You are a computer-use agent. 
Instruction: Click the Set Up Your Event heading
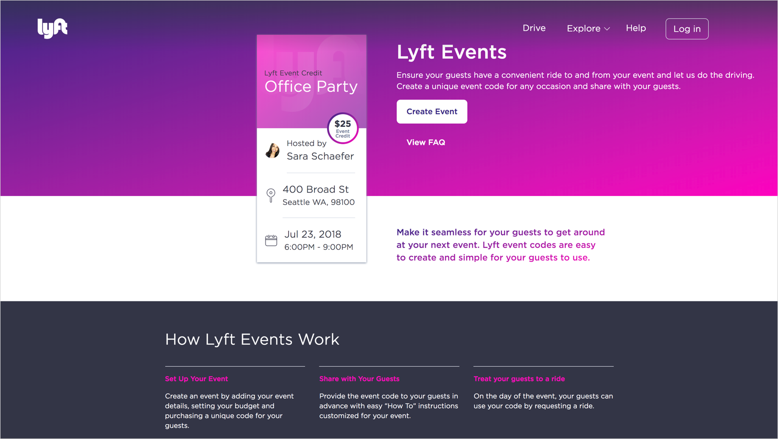[x=196, y=379]
